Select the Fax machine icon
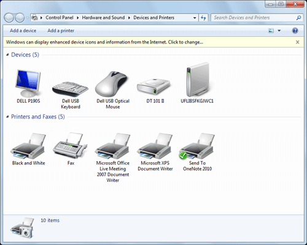The height and width of the screenshot is (245, 307). click(70, 145)
